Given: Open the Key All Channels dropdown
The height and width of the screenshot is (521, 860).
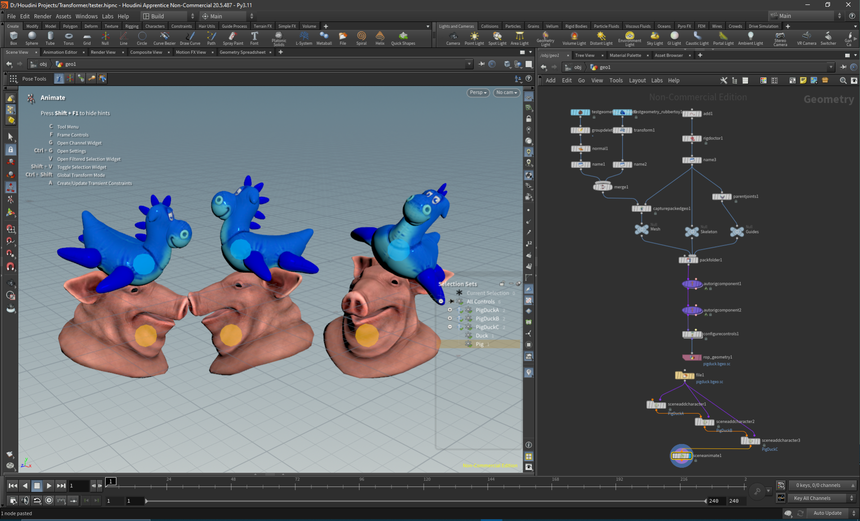Looking at the screenshot, I should tap(822, 498).
